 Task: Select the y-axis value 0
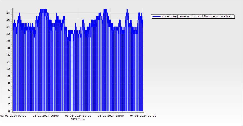[9, 111]
